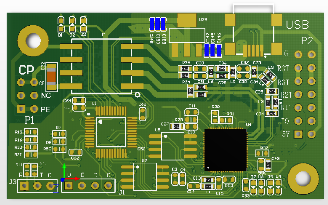Select the C64 capacitor footprint
Viewport: 328px width, 205px height.
(79, 100)
